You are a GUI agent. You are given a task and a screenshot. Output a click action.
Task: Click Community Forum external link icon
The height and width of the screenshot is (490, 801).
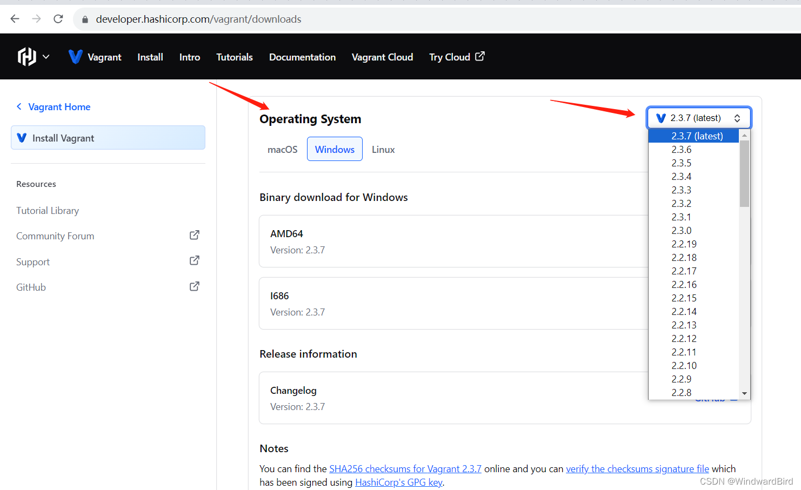click(x=195, y=235)
